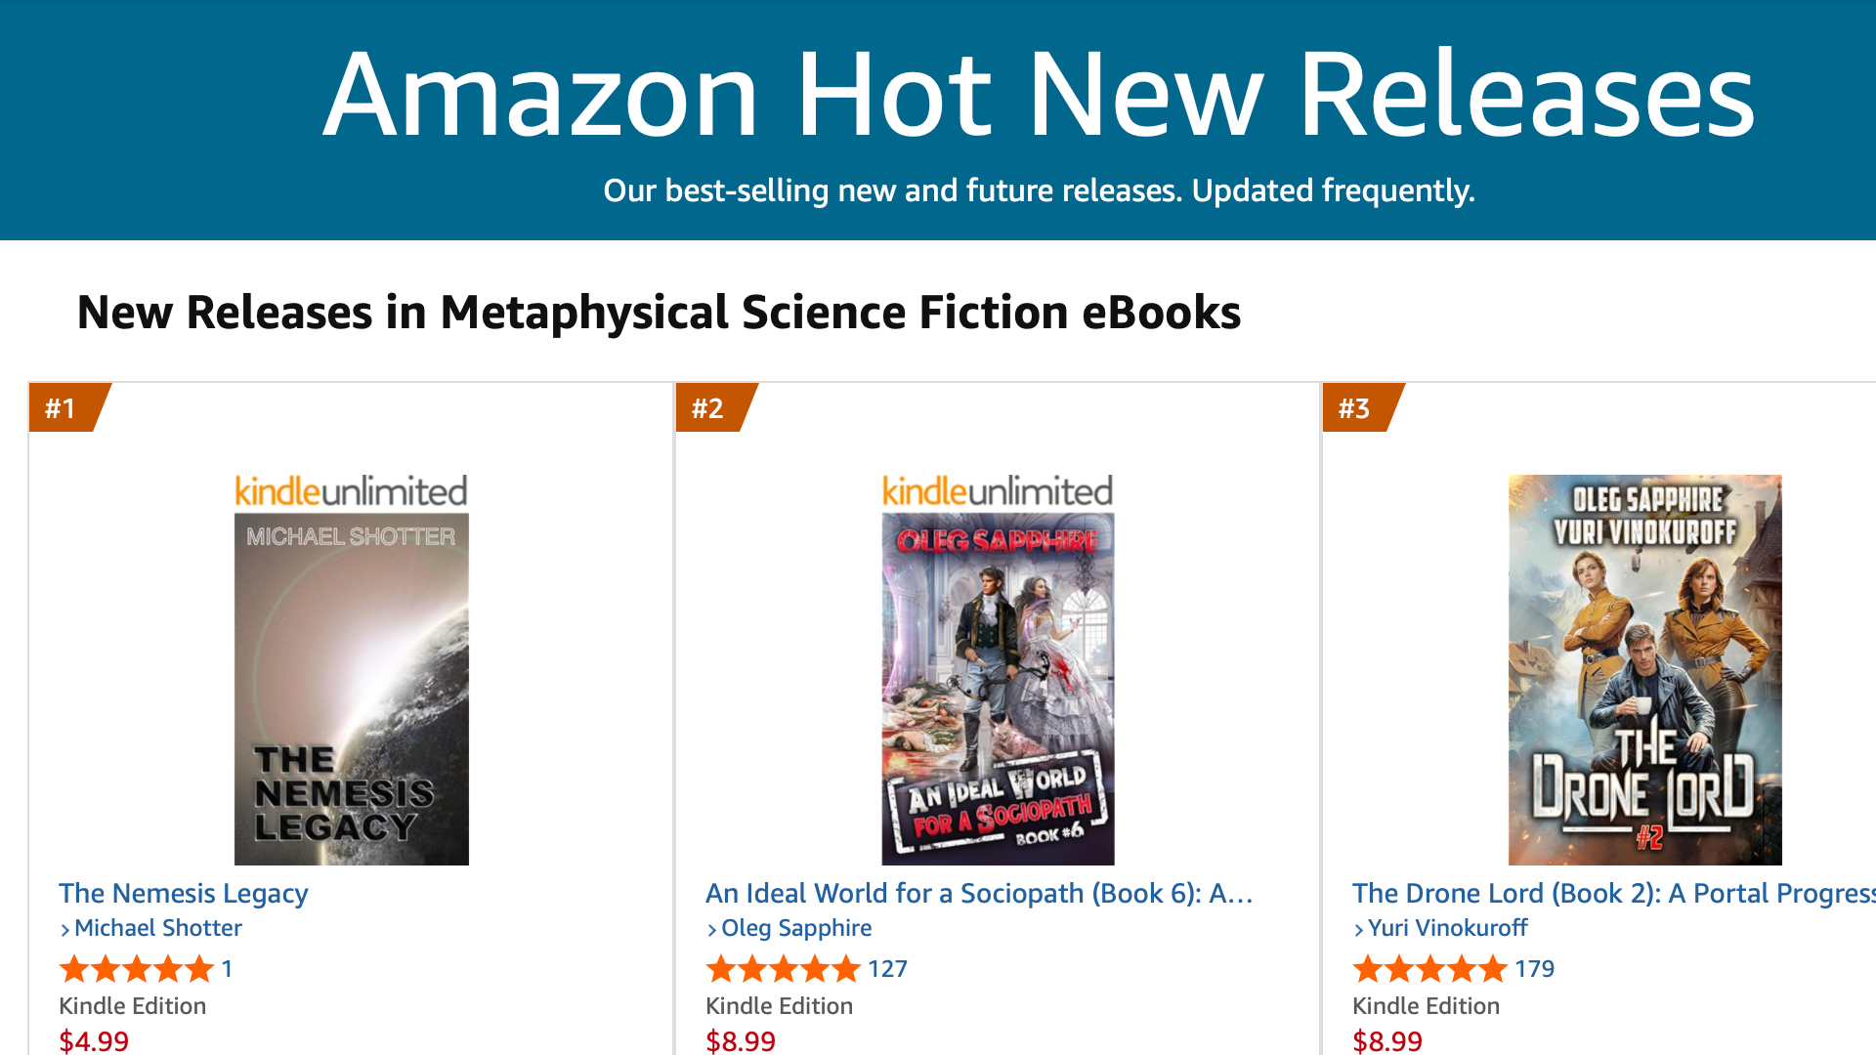Image resolution: width=1876 pixels, height=1055 pixels.
Task: Click the #3 rank badge
Action: click(x=1355, y=407)
